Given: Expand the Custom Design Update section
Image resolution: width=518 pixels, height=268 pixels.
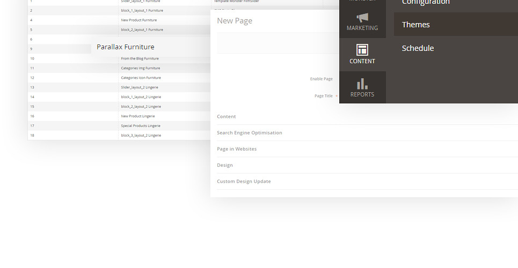Looking at the screenshot, I should (x=244, y=181).
